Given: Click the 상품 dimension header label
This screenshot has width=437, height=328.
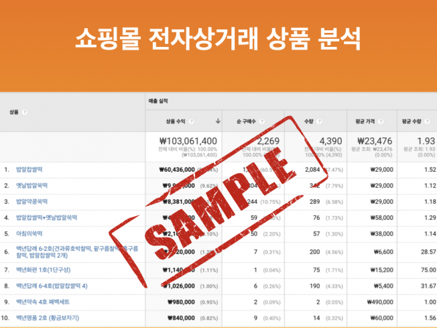Looking at the screenshot, I should click(14, 112).
